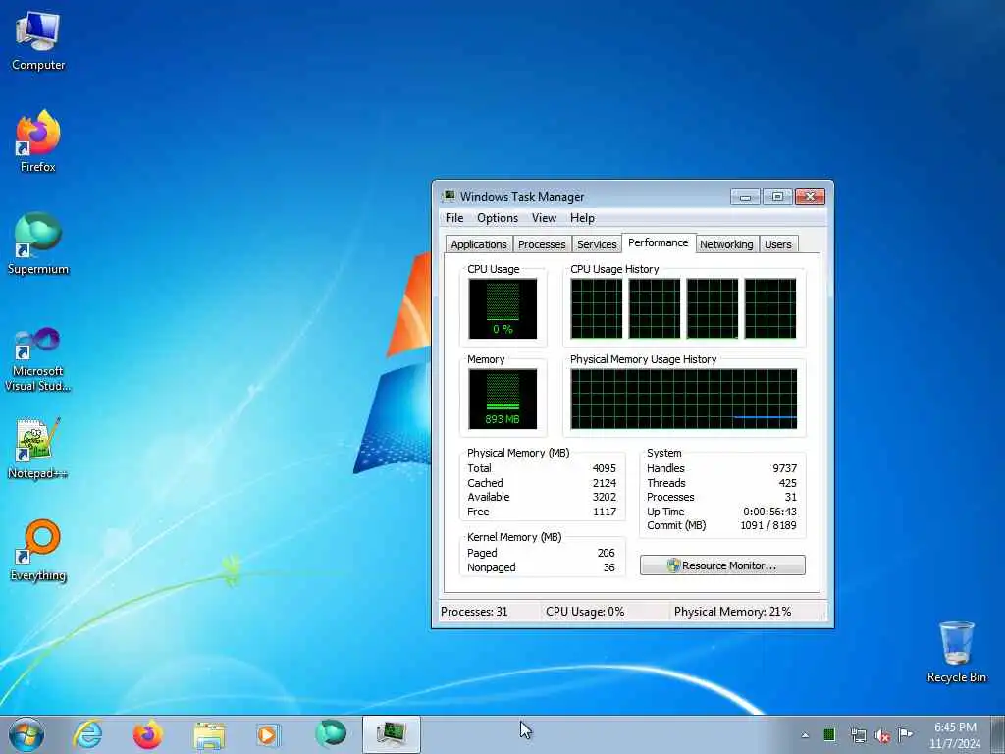This screenshot has height=754, width=1005.
Task: Click the Physical Memory Usage History graph
Action: (x=684, y=399)
